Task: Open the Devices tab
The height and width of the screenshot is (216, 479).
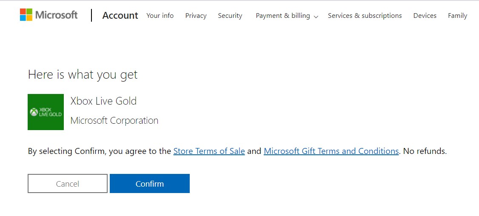Action: pos(425,16)
